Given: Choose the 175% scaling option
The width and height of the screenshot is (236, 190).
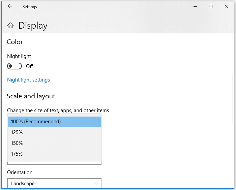Looking at the screenshot, I should (54, 154).
